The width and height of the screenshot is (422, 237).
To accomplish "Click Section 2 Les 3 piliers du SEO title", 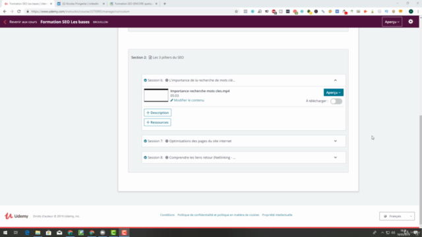I will click(168, 57).
